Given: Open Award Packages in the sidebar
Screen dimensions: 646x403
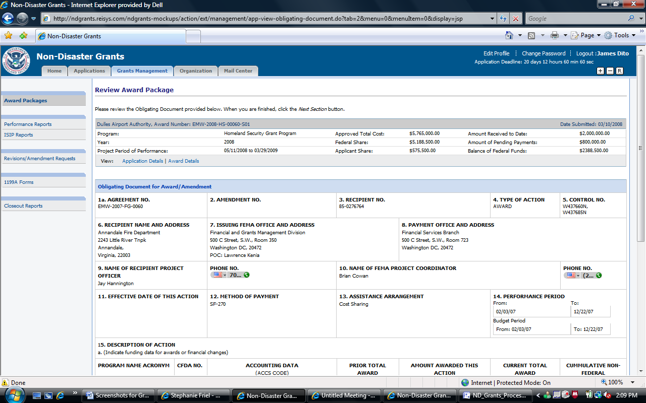Looking at the screenshot, I should pos(25,101).
